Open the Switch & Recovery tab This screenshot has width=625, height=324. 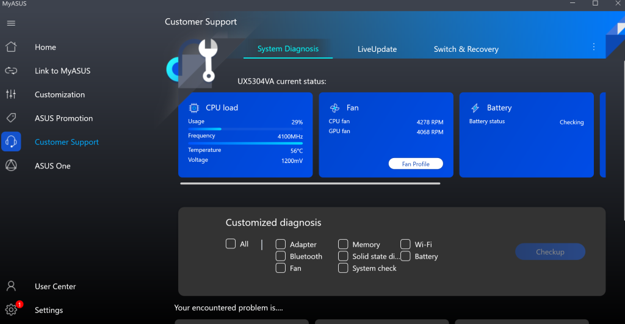(466, 49)
